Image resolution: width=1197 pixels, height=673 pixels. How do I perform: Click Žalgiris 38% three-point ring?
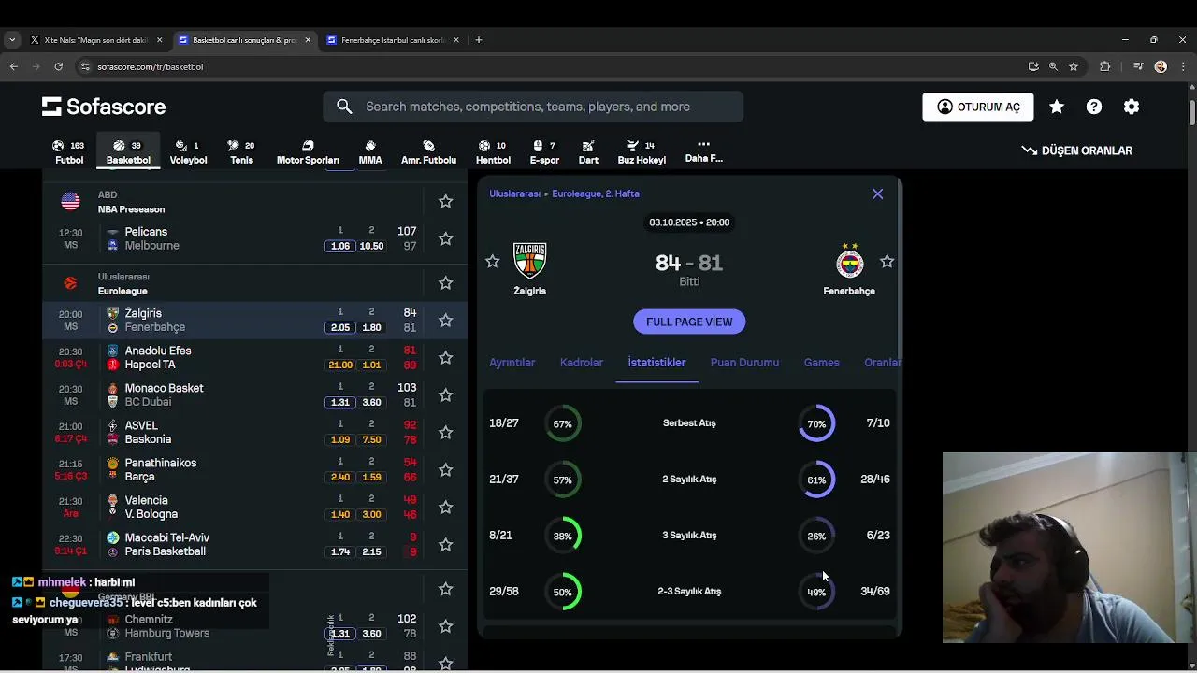tap(562, 536)
